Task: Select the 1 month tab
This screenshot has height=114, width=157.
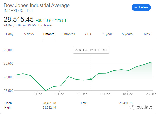Action: tap(48, 34)
